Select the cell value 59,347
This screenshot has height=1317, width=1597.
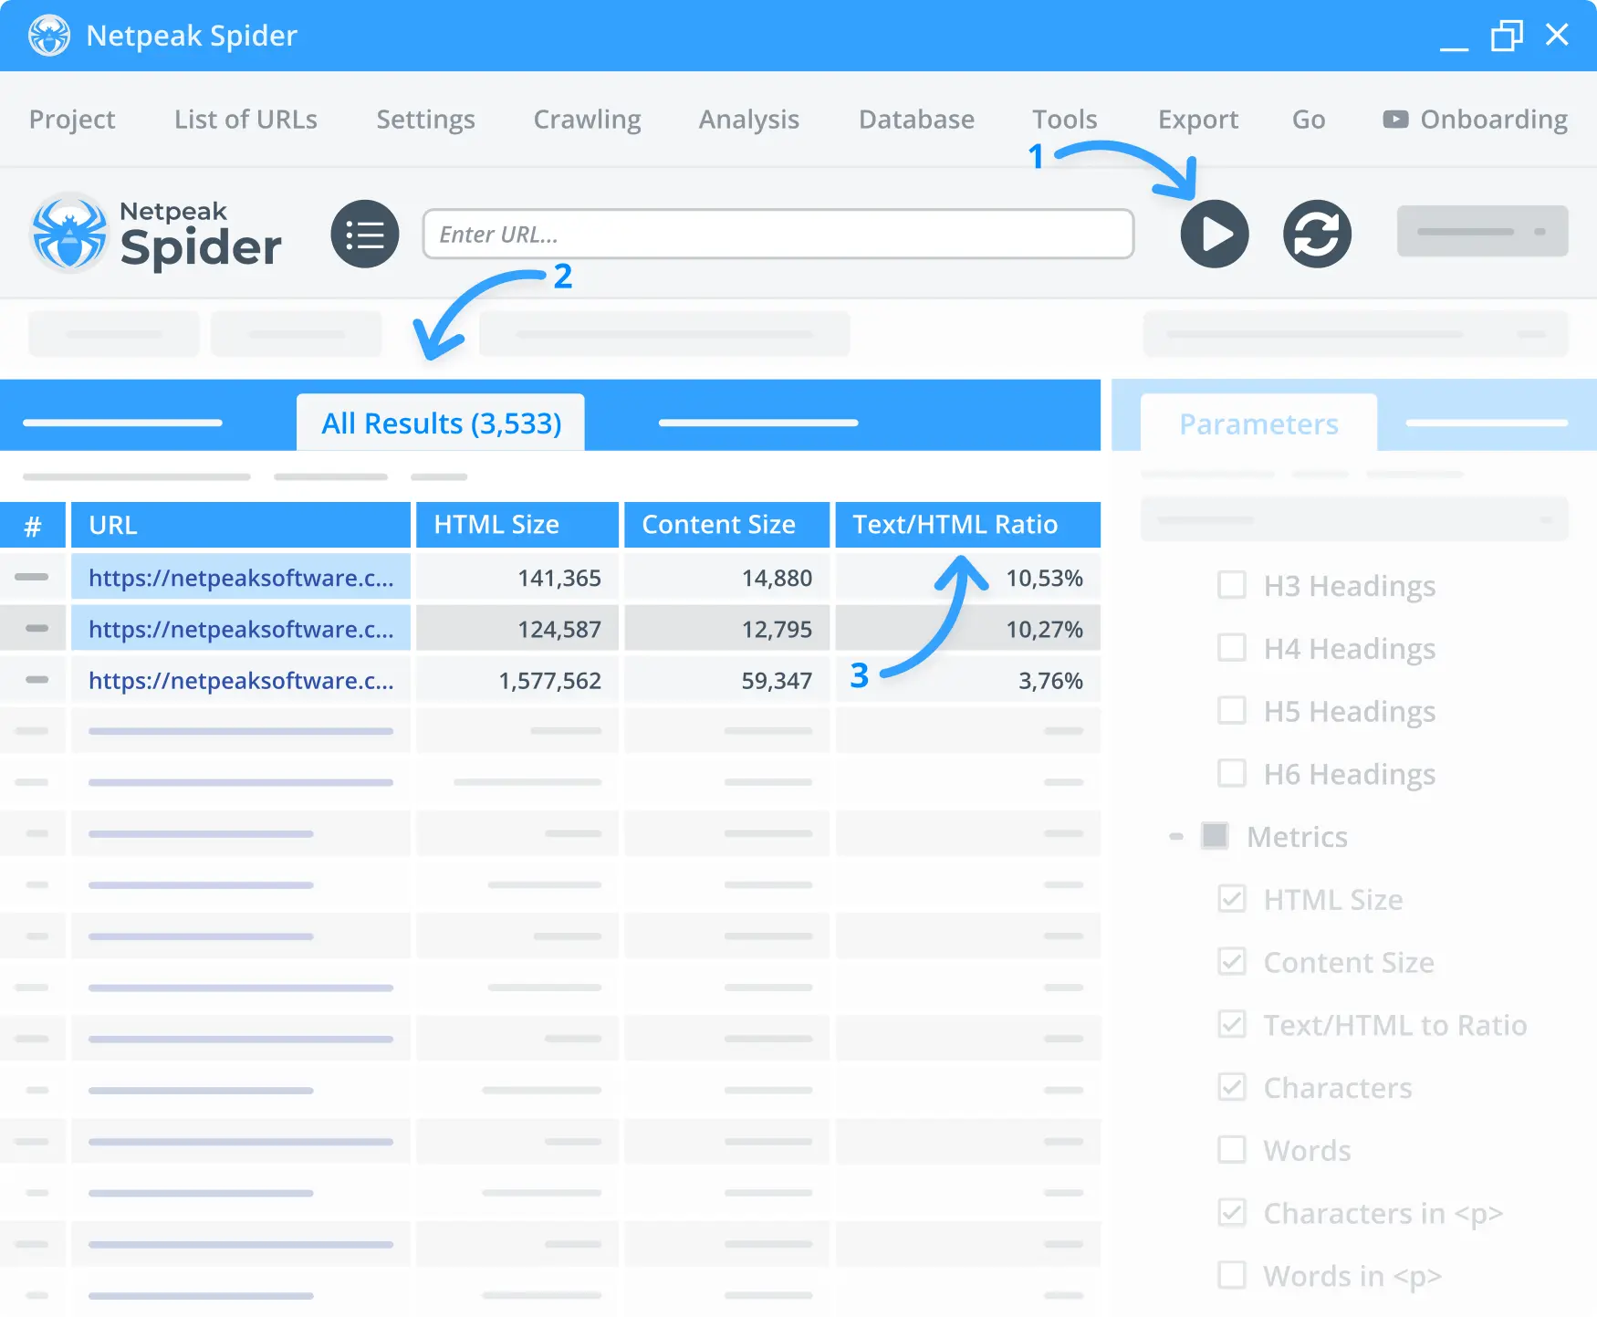(x=726, y=680)
